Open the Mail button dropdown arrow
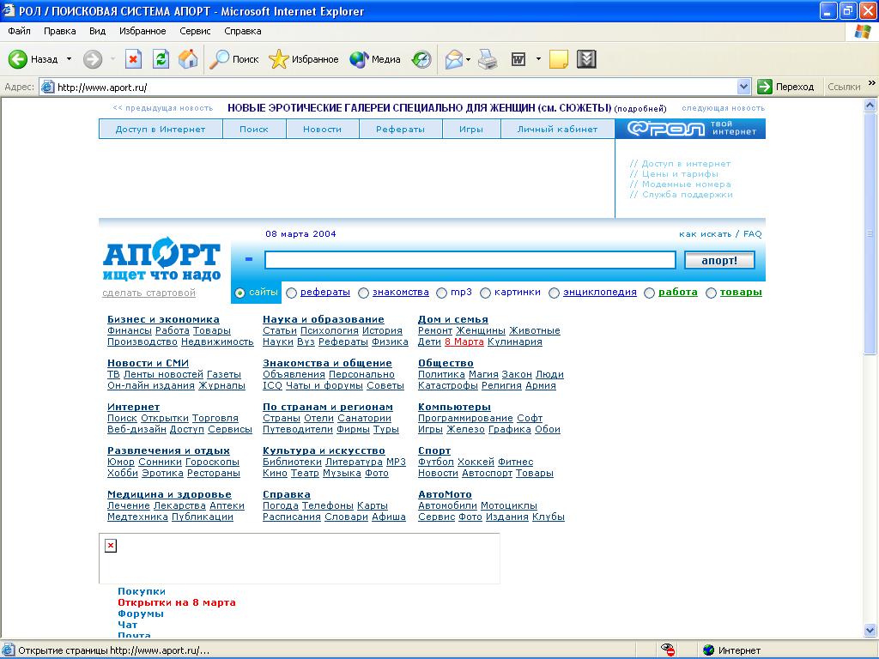This screenshot has height=659, width=879. 468,59
